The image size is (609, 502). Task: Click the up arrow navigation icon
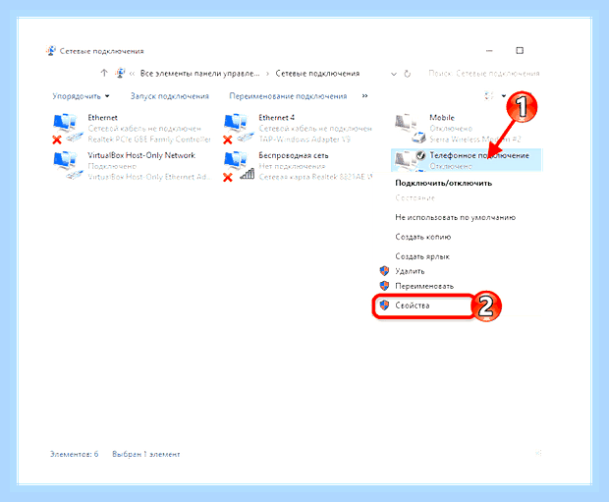[104, 73]
